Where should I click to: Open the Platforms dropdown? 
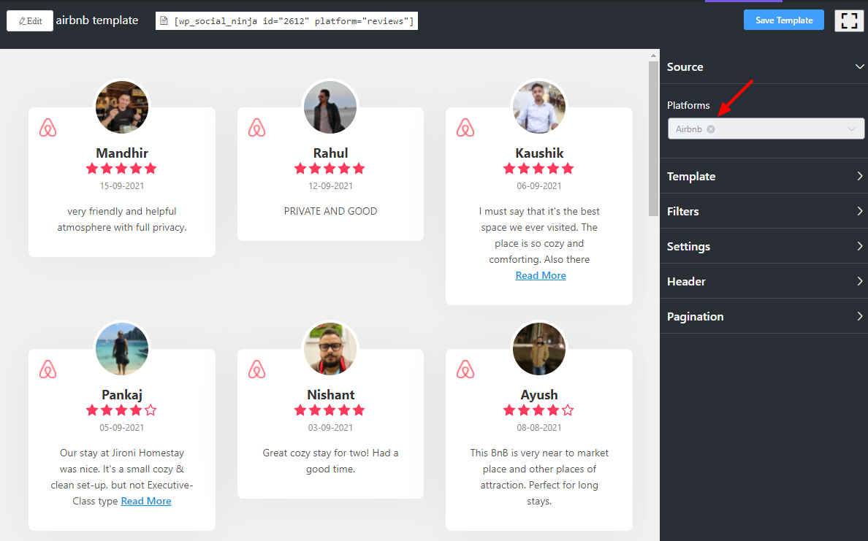tap(804, 128)
